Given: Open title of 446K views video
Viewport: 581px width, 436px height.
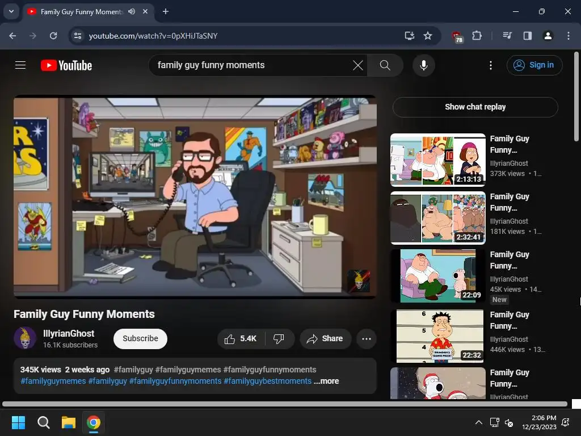Looking at the screenshot, I should [x=510, y=320].
